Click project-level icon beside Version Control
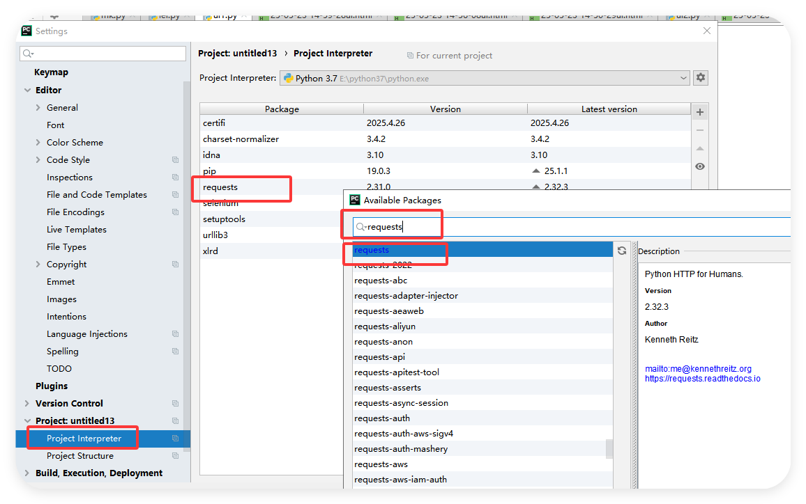This screenshot has width=806, height=504. click(175, 403)
